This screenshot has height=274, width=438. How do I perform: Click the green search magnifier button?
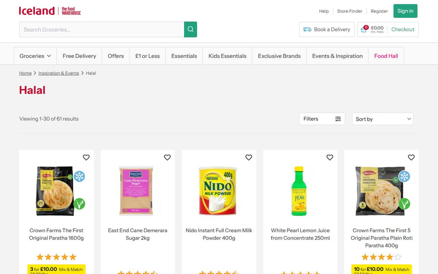click(190, 29)
